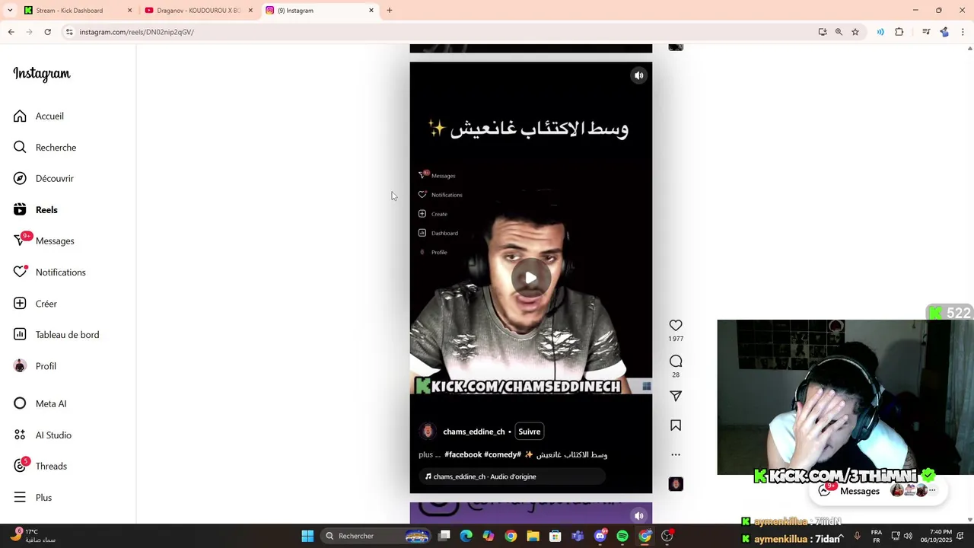
Task: Like the reel with heart icon
Action: coord(676,325)
